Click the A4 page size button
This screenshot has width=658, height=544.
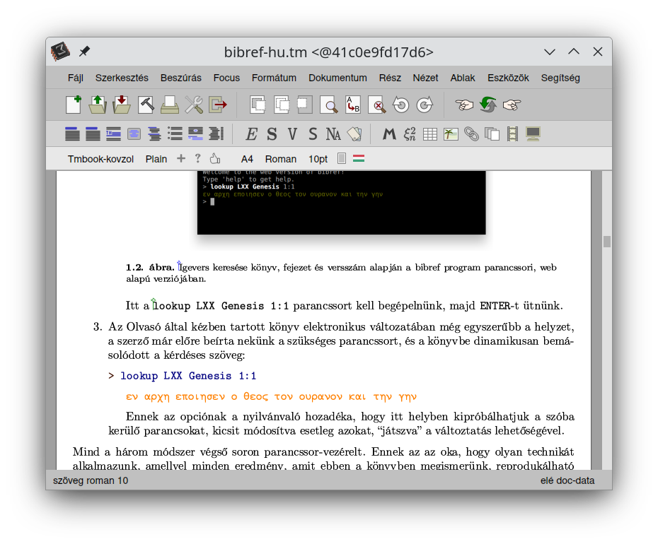247,159
